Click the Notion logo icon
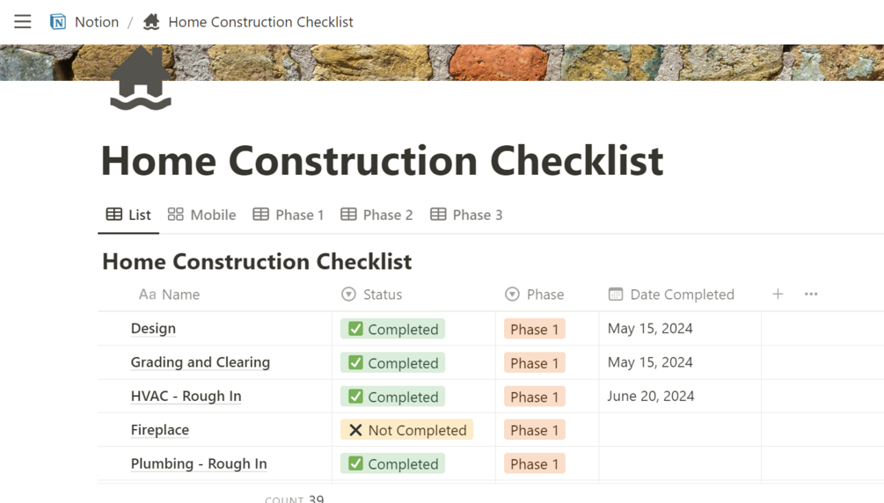The image size is (884, 503). pos(58,22)
